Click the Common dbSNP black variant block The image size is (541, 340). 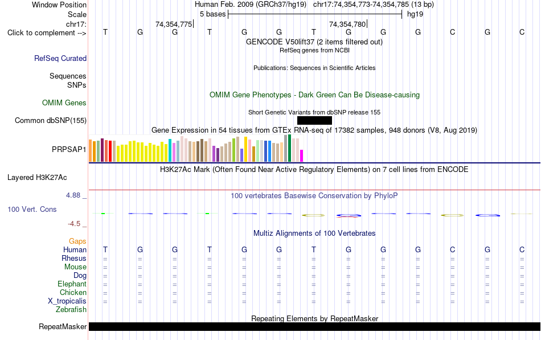(x=314, y=121)
